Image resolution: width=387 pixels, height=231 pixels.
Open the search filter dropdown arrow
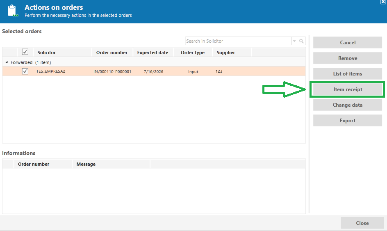tap(294, 41)
